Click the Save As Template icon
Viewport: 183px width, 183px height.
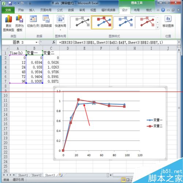click(19, 23)
